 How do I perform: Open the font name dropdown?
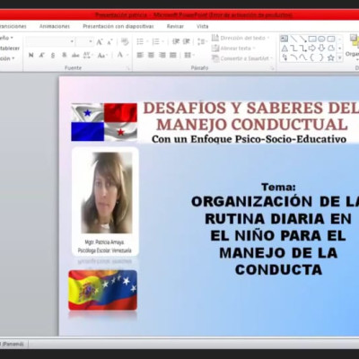click(72, 41)
